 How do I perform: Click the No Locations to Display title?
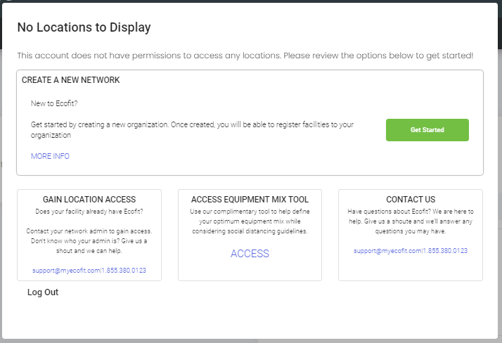84,28
